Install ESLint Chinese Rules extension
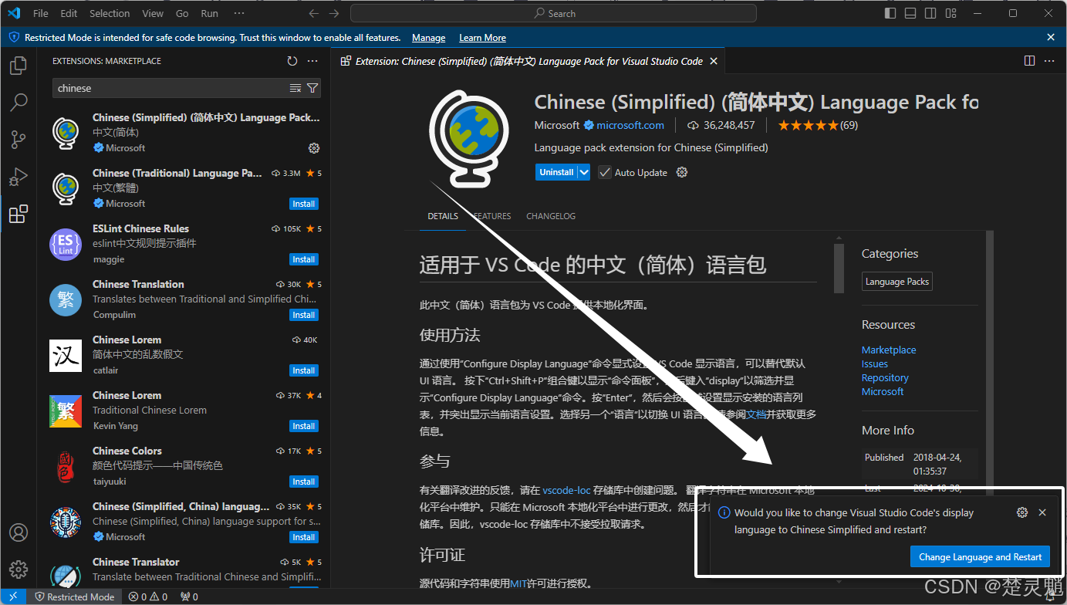The width and height of the screenshot is (1067, 605). click(x=304, y=259)
